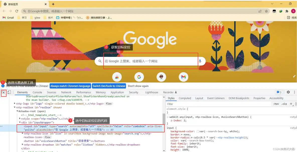Click the bookmark star icon in address bar

(x=266, y=11)
